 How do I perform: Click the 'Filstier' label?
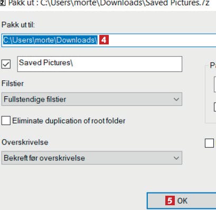pyautogui.click(x=13, y=84)
